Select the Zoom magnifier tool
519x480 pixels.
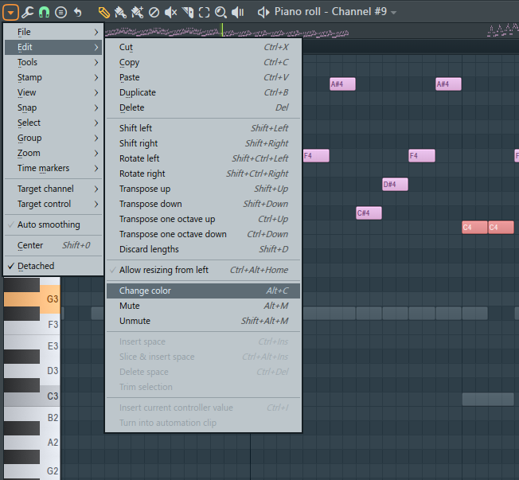(221, 12)
